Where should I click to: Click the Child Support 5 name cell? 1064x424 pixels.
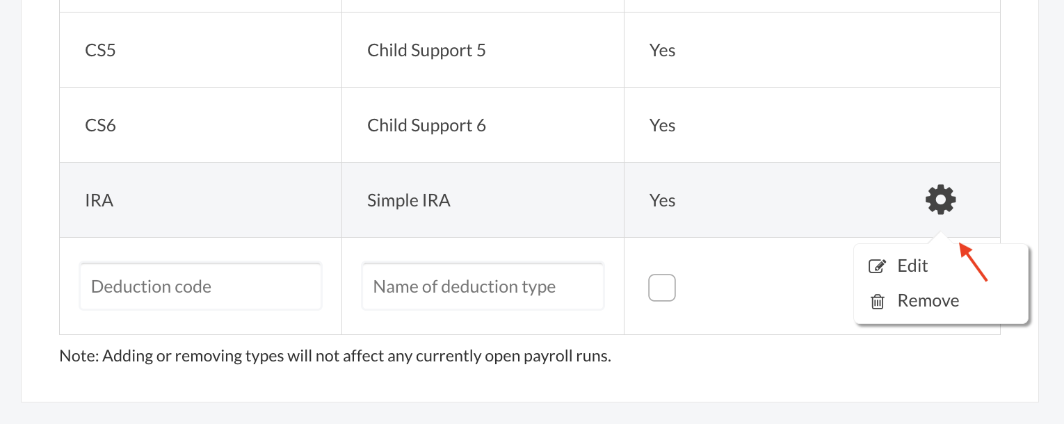(426, 51)
